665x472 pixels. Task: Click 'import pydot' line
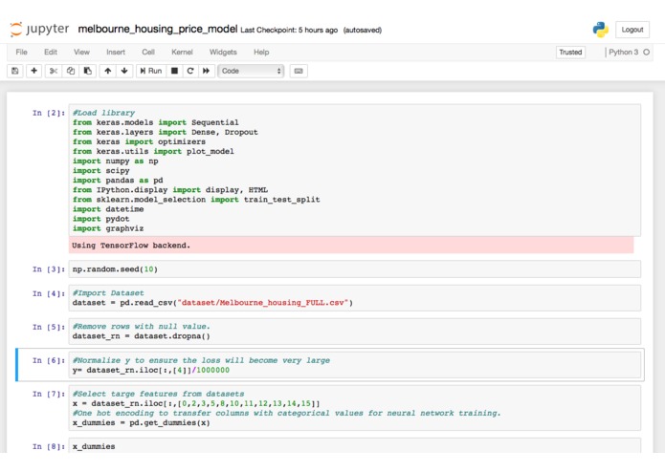point(100,219)
